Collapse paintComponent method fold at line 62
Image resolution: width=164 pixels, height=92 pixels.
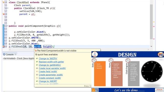click(8, 26)
